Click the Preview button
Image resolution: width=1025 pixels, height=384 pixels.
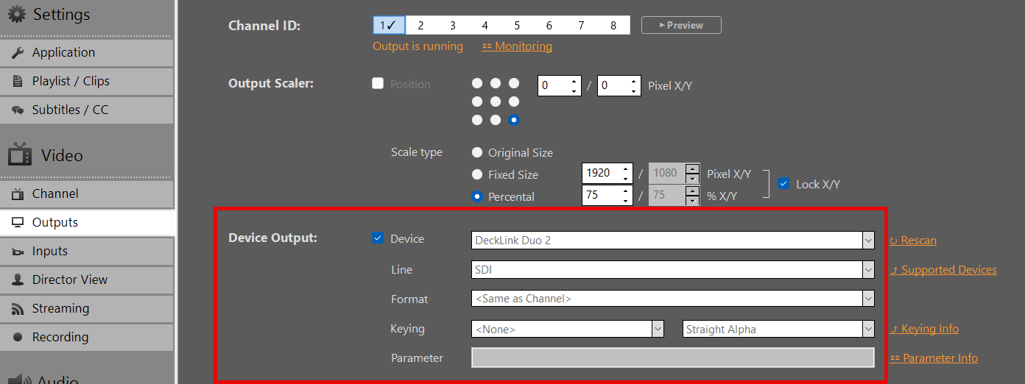click(681, 26)
